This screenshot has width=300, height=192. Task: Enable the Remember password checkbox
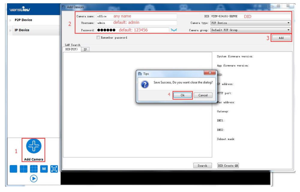coord(98,37)
